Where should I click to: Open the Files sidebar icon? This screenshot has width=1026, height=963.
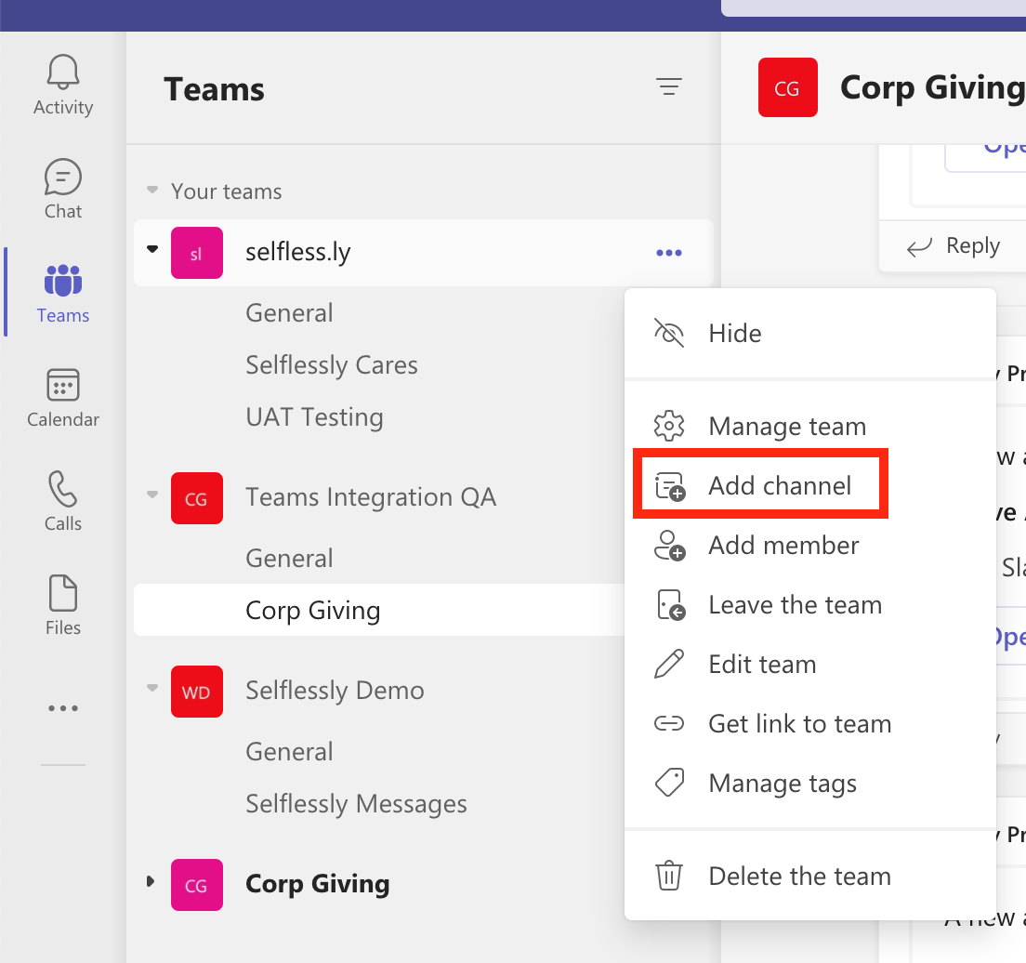pos(63,592)
